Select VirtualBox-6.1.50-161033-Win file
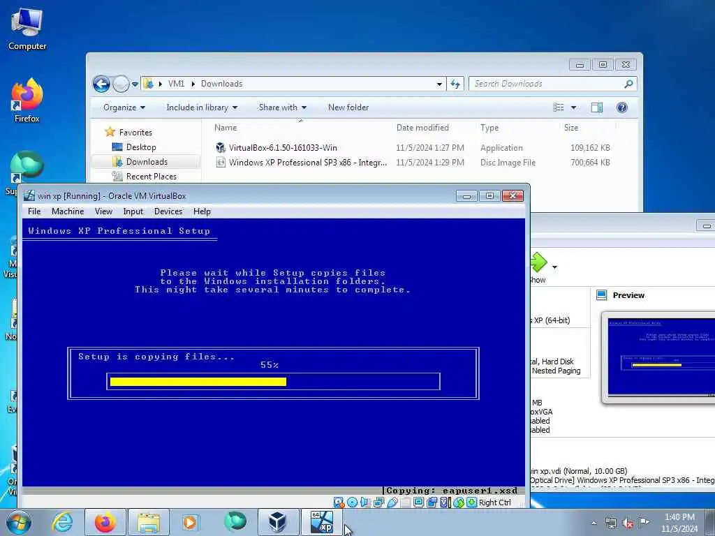This screenshot has height=536, width=715. (283, 148)
